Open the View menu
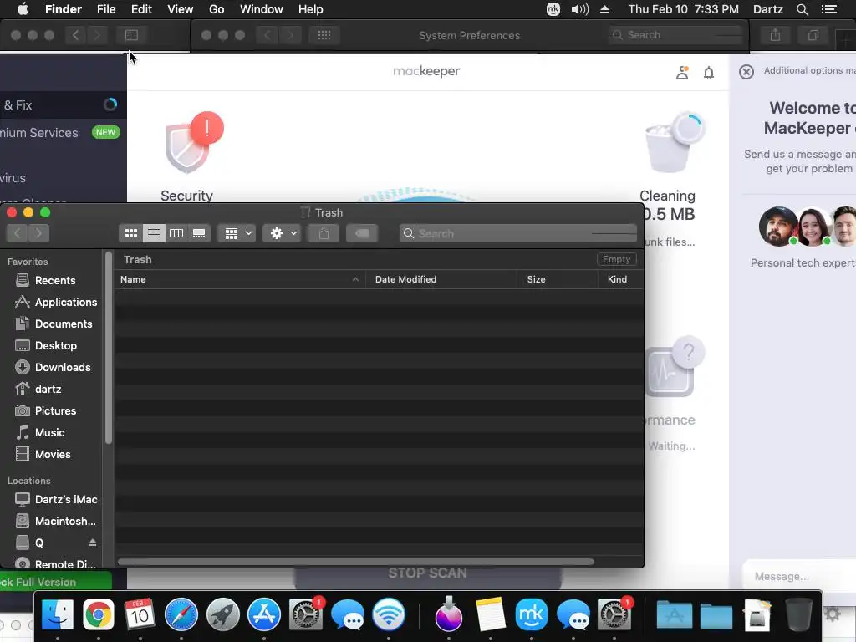The image size is (856, 642). [x=181, y=9]
